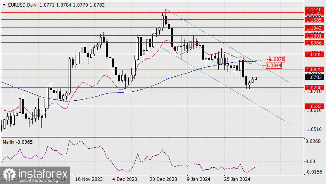
Task: Select the 1.0632 support level label
Action: [314, 106]
